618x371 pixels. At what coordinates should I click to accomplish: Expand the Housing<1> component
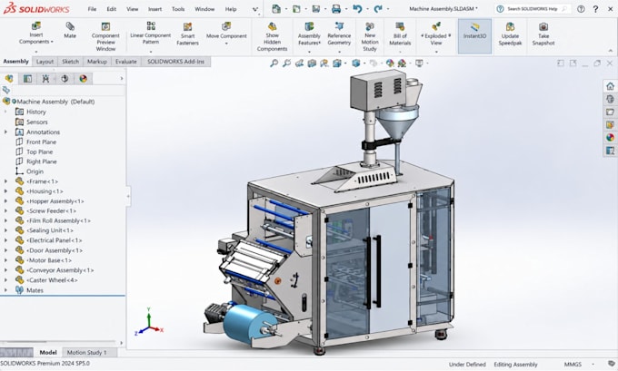5,191
